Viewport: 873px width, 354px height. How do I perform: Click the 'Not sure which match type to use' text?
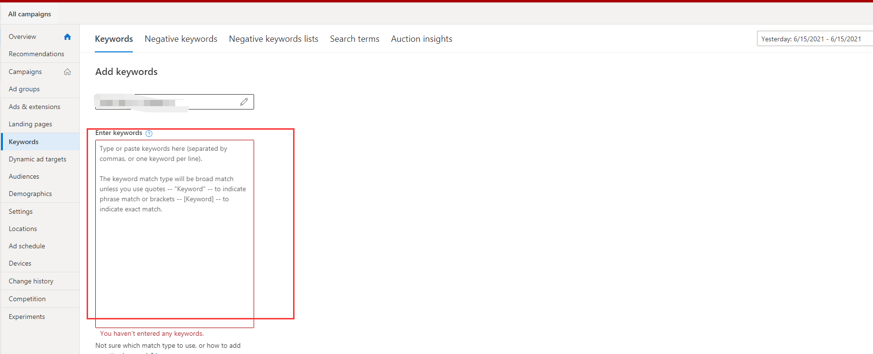(x=168, y=345)
